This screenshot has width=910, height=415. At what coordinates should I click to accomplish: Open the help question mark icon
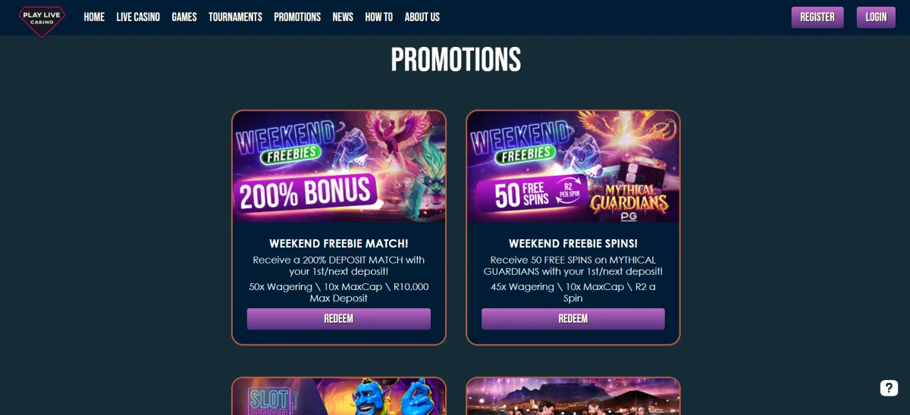(889, 388)
